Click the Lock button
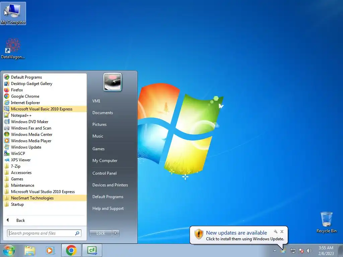This screenshot has width=343, height=257. pyautogui.click(x=100, y=233)
